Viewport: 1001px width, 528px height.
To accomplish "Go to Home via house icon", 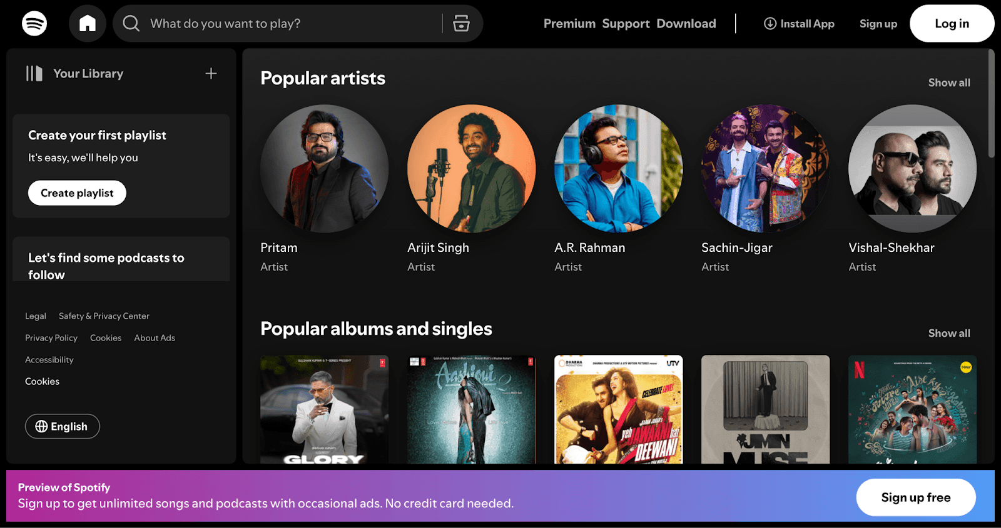I will point(88,24).
